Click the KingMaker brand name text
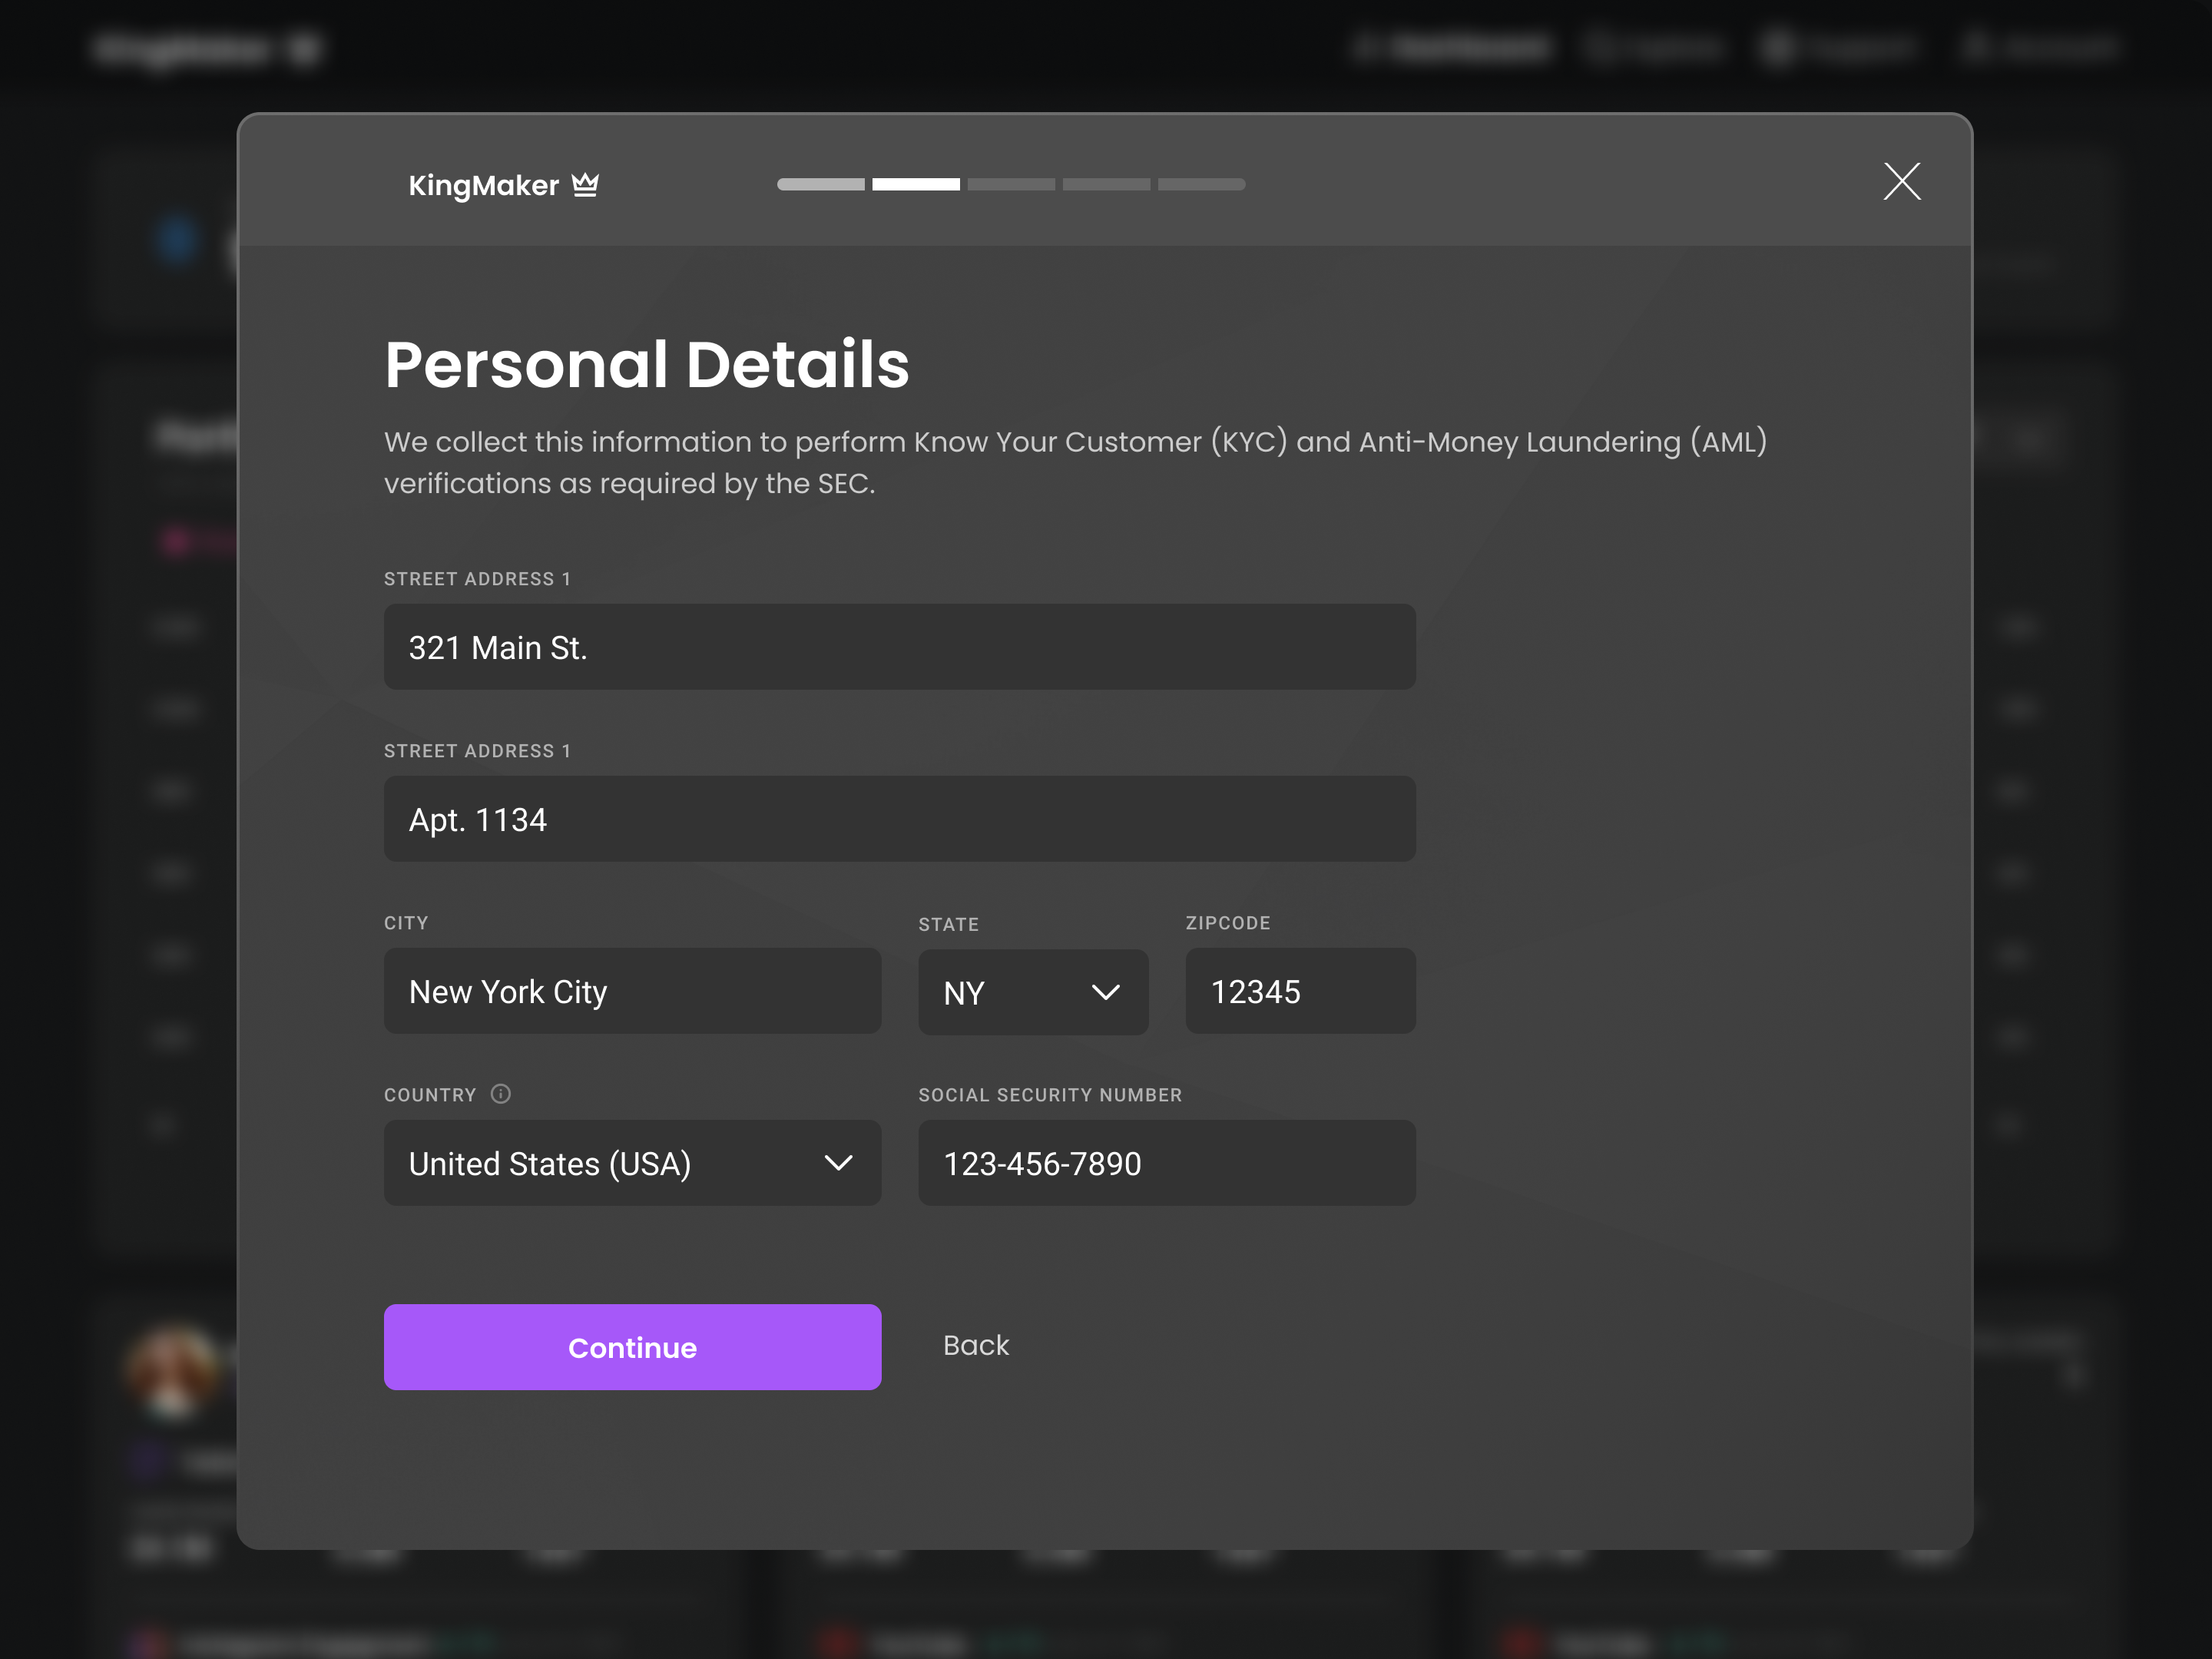 pyautogui.click(x=483, y=186)
